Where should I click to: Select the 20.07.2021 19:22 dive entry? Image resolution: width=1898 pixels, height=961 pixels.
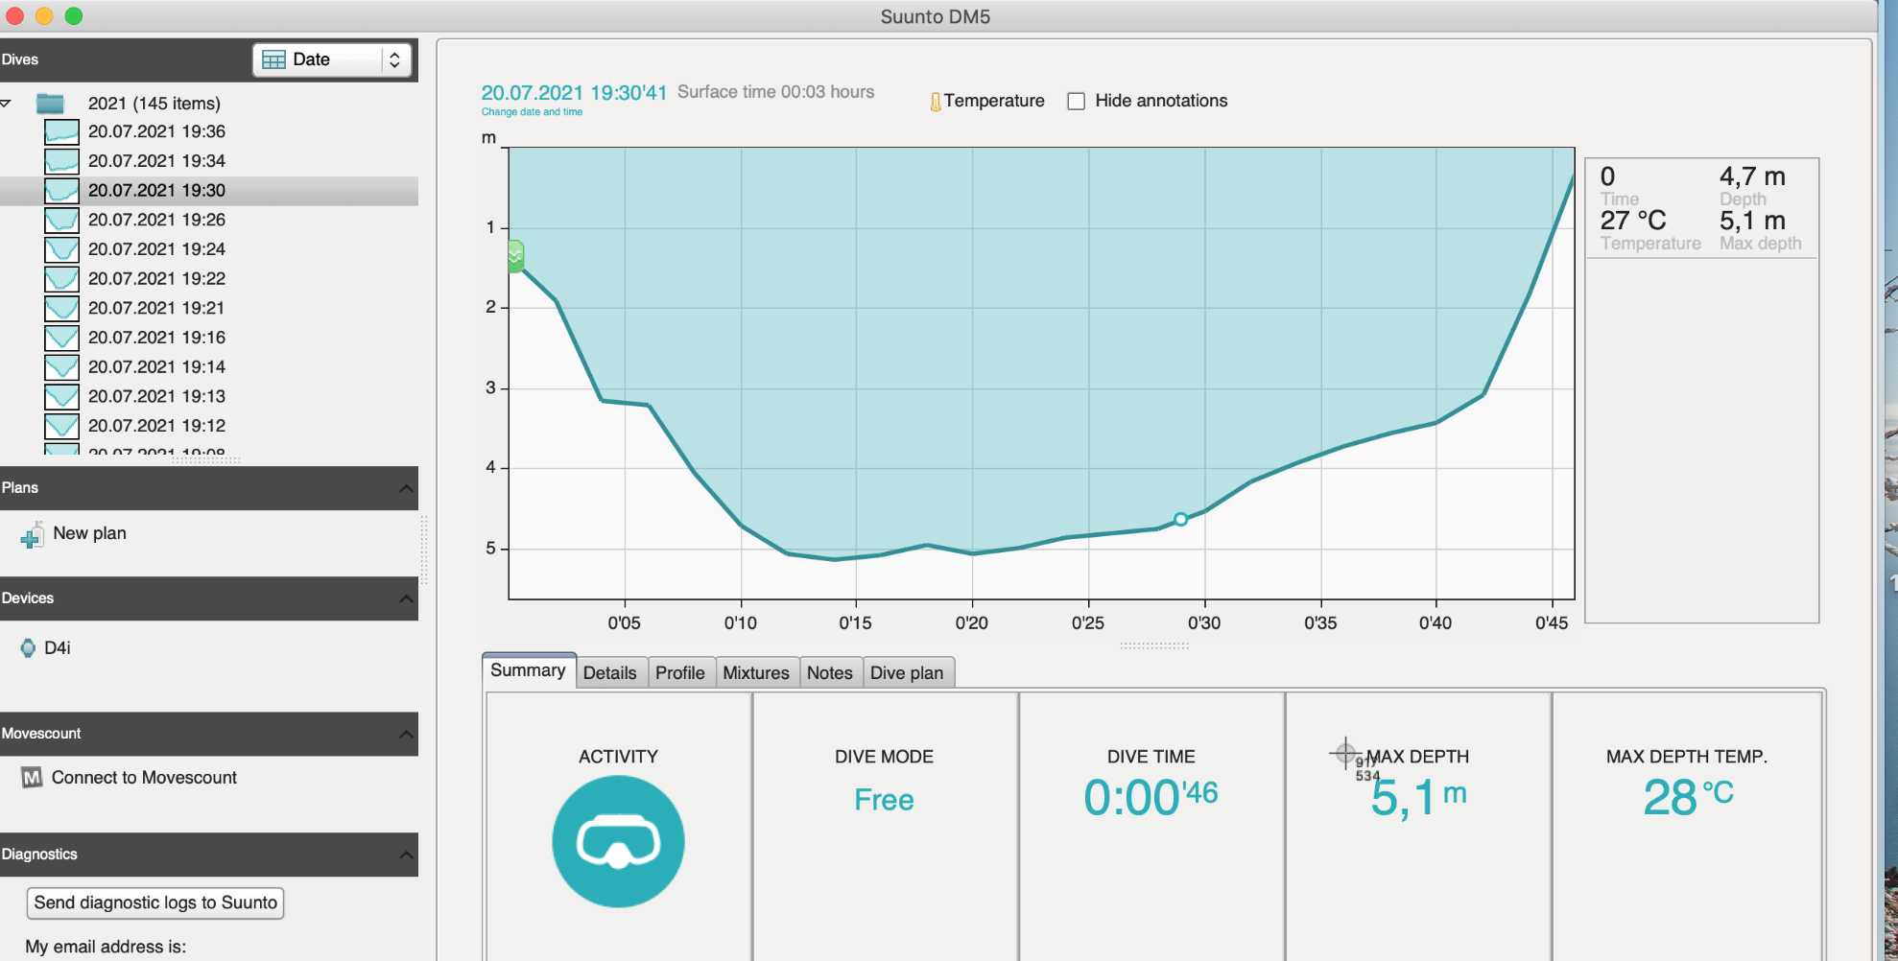point(156,279)
